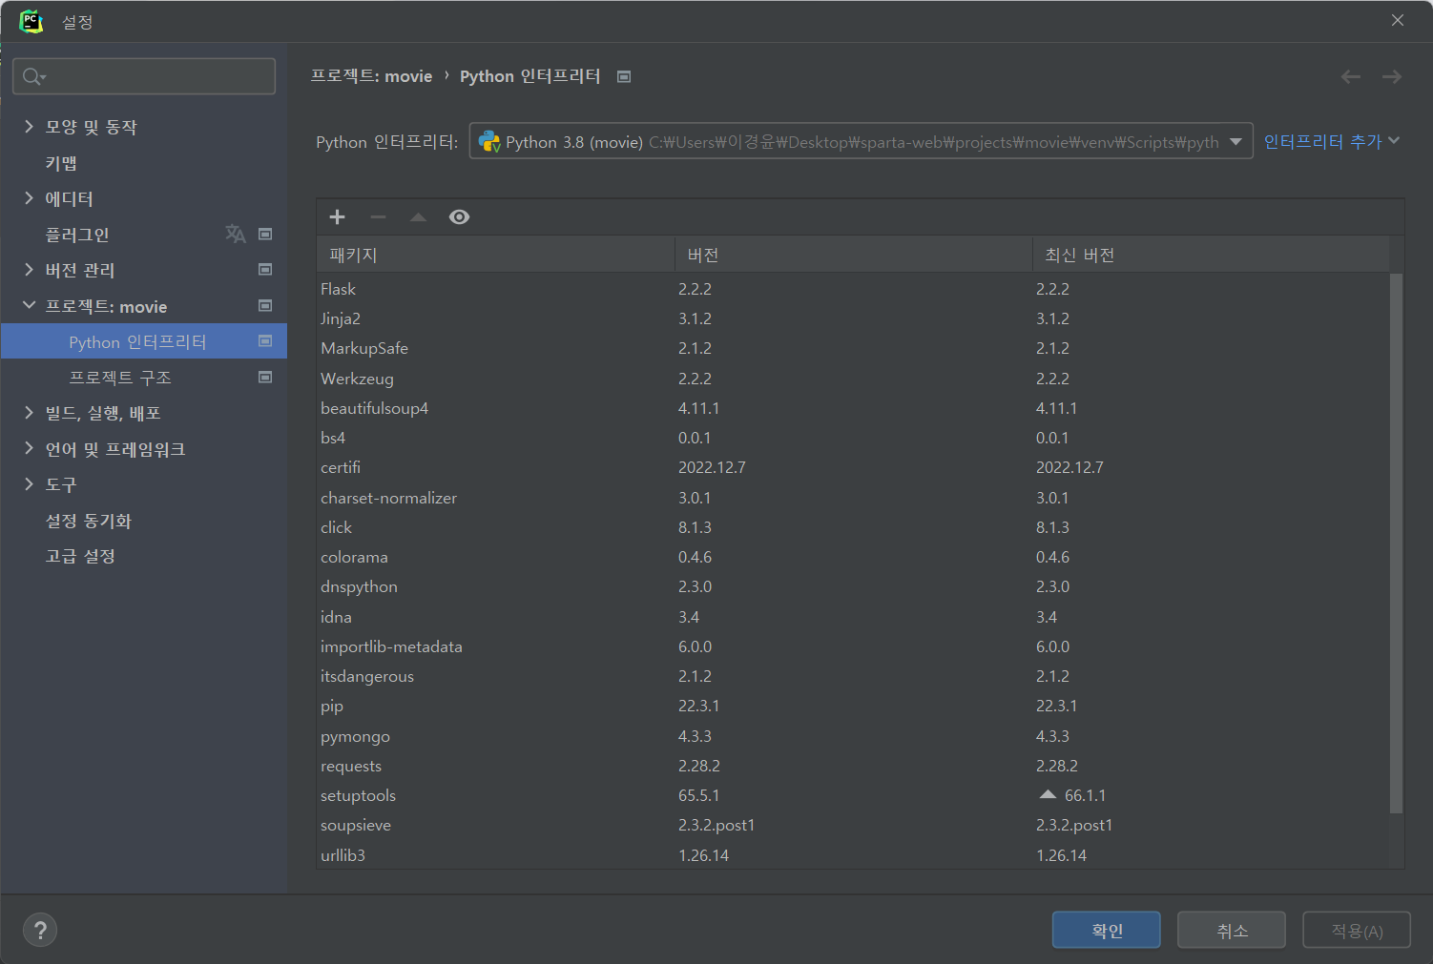Select the itsdangerous package row
This screenshot has width=1433, height=964.
(x=854, y=676)
